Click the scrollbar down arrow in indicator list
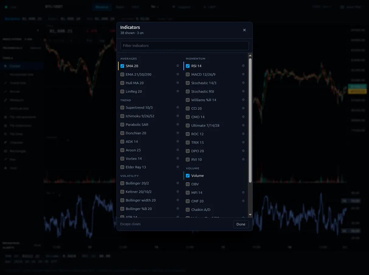The image size is (369, 275). 250,215
